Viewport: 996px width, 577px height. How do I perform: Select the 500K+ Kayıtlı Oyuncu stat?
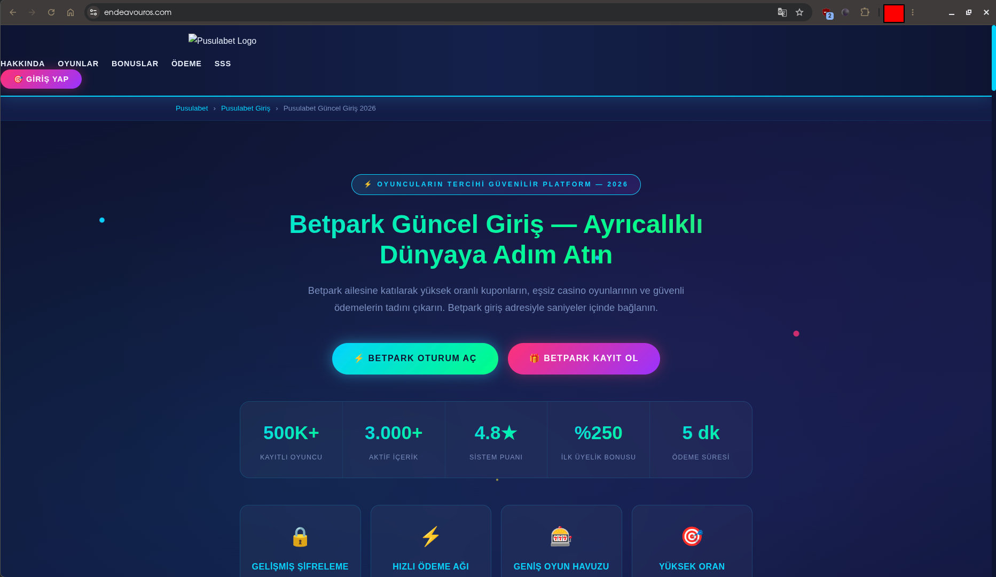click(x=291, y=440)
